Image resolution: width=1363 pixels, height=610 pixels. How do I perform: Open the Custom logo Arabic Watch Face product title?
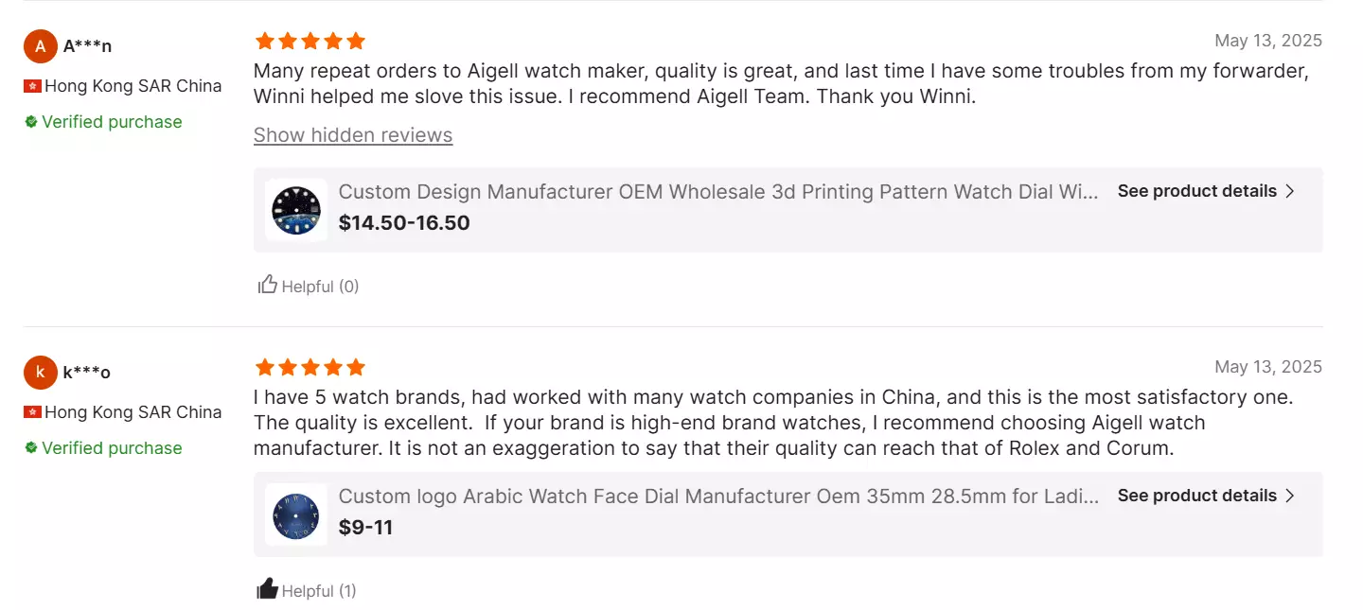[717, 496]
